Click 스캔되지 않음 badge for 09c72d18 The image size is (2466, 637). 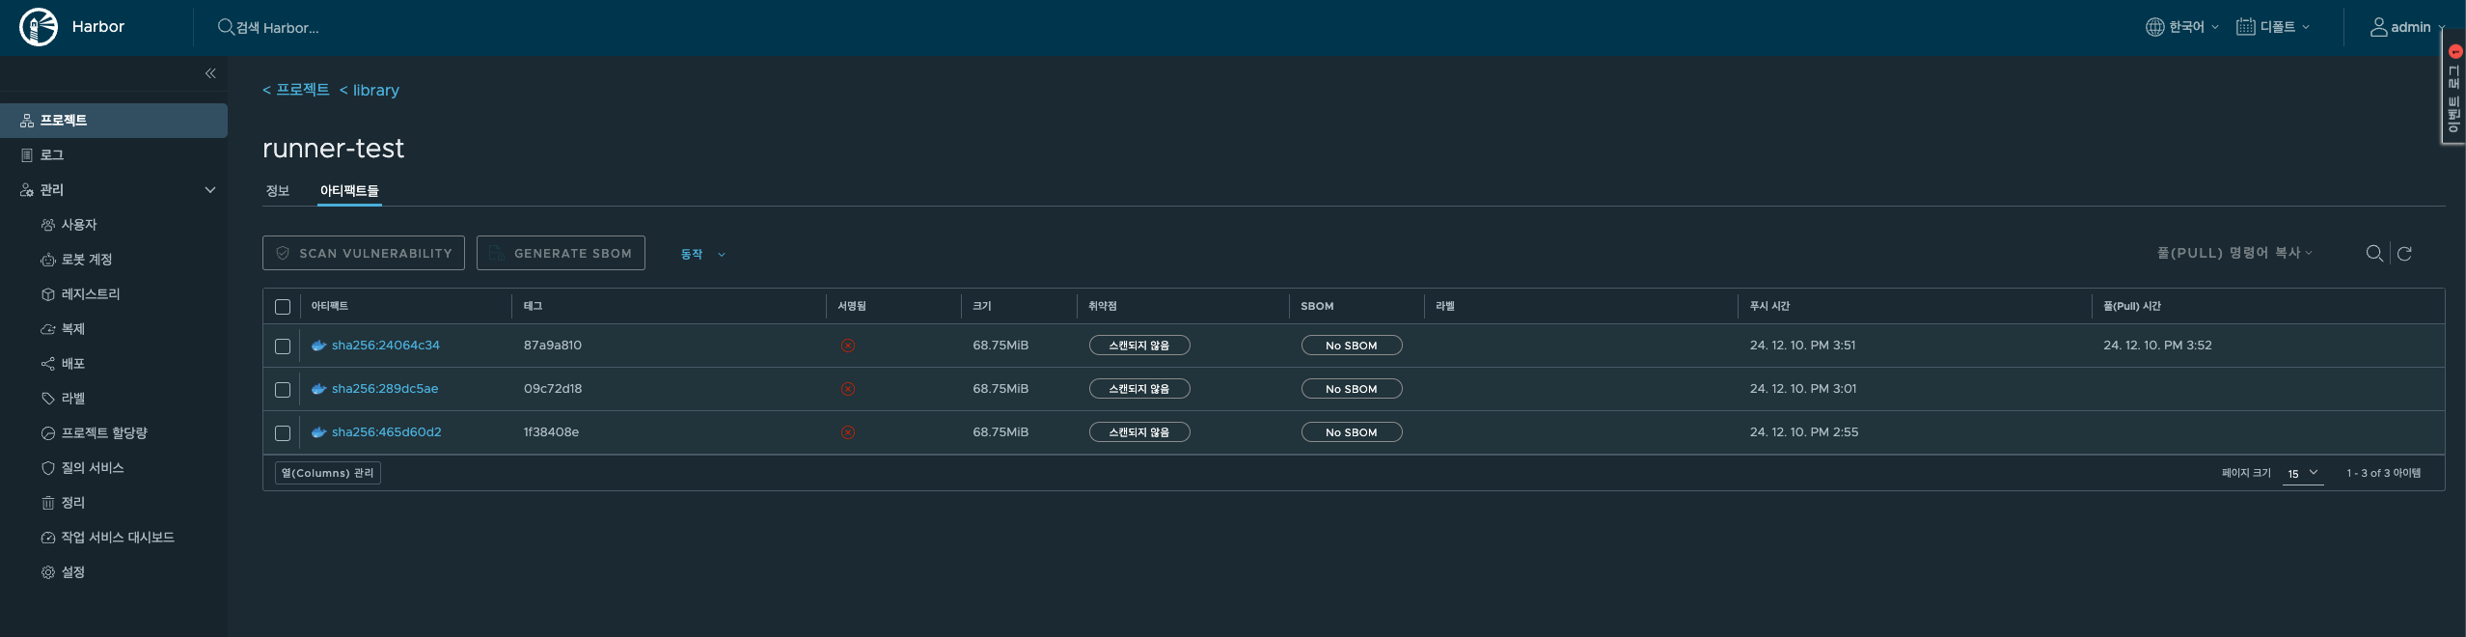[x=1139, y=389]
